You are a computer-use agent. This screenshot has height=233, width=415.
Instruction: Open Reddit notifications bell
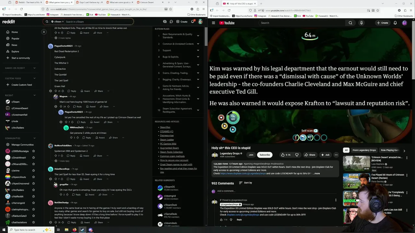[x=193, y=22]
